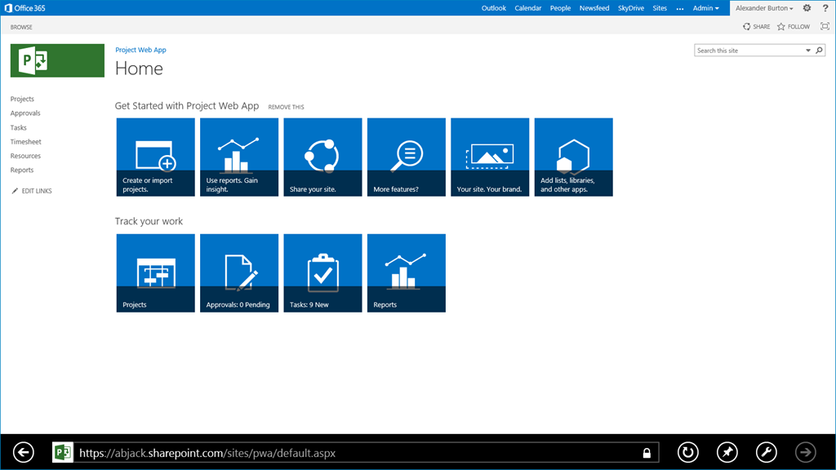Image resolution: width=836 pixels, height=470 pixels.
Task: Click the browser URL address field
Action: point(358,453)
